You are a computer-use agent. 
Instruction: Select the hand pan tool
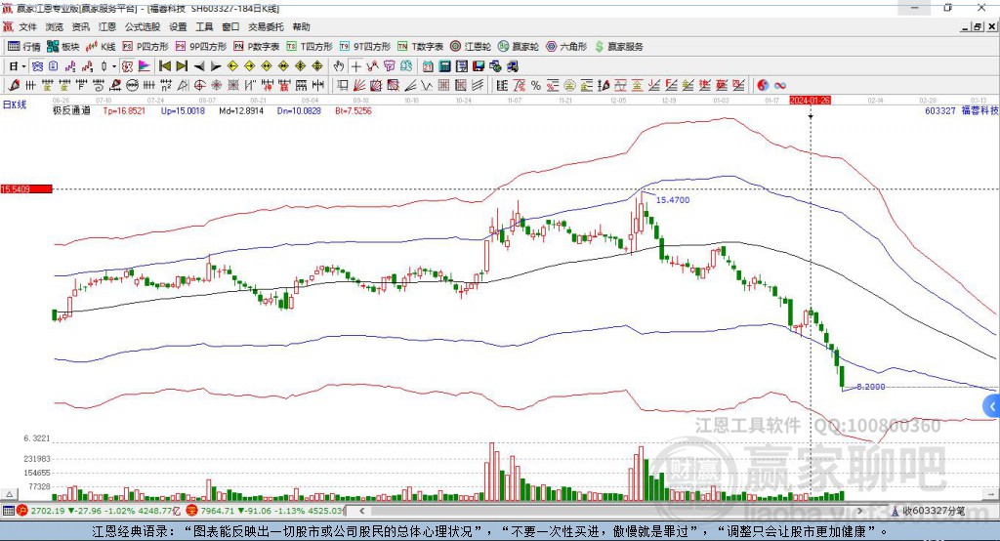[x=339, y=66]
